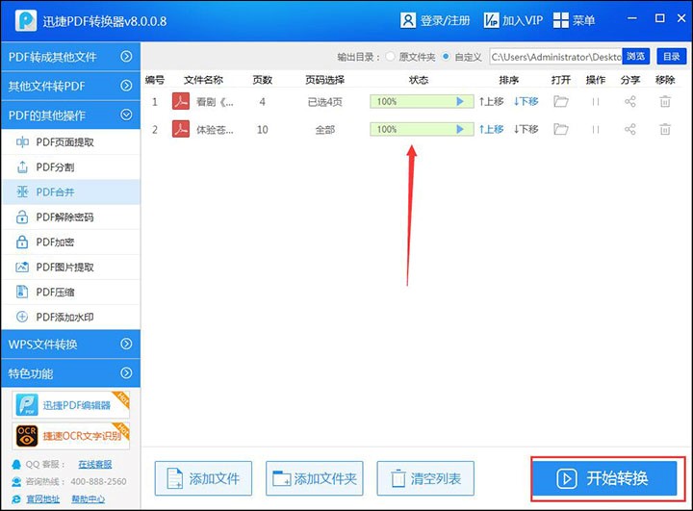This screenshot has width=693, height=511.
Task: Click 目录 directory button
Action: [672, 57]
